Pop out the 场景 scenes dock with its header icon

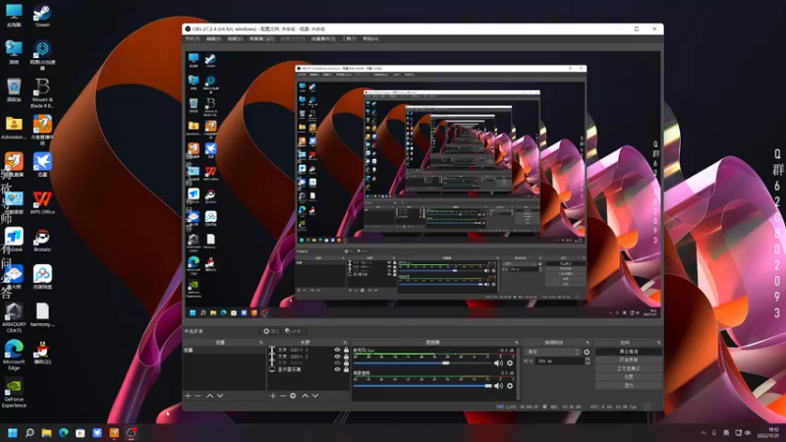261,343
